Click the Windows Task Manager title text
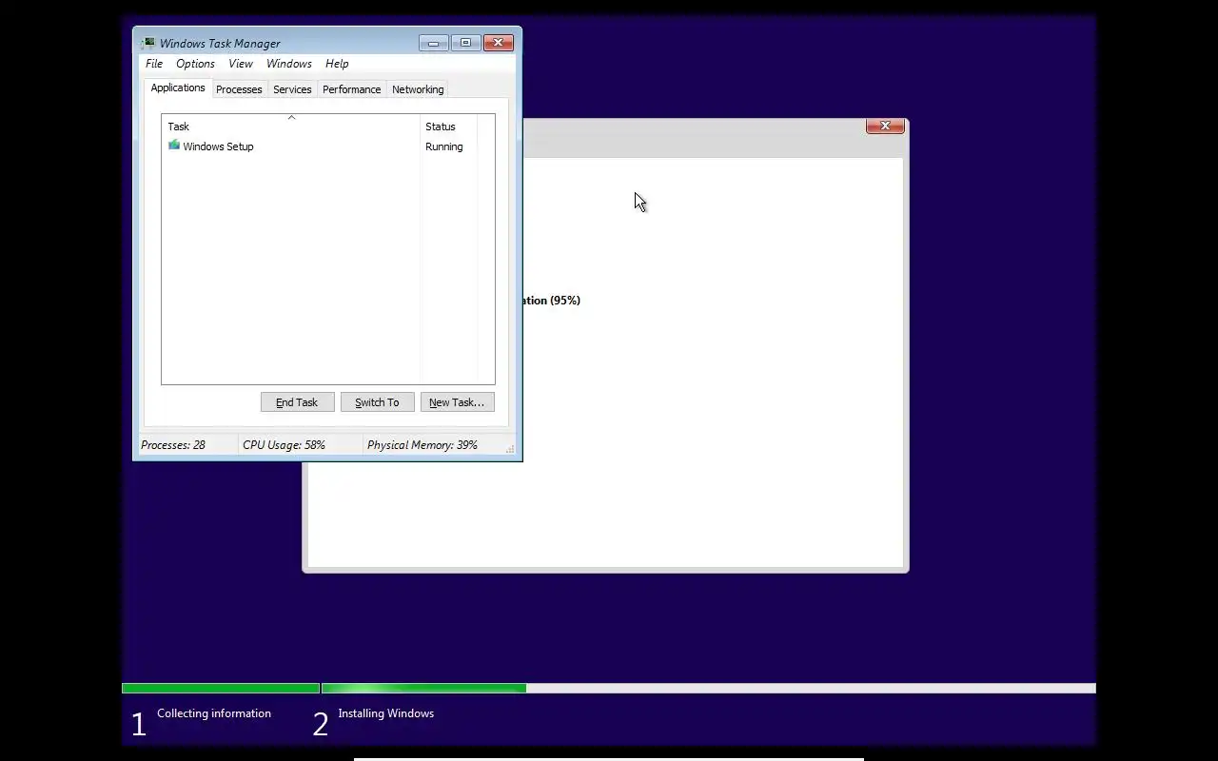 point(220,43)
